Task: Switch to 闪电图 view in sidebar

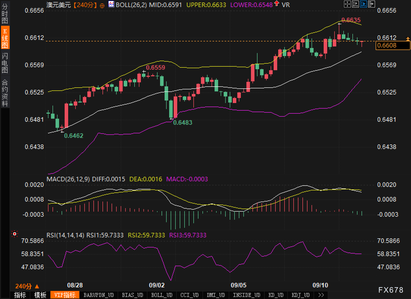Action: point(5,63)
